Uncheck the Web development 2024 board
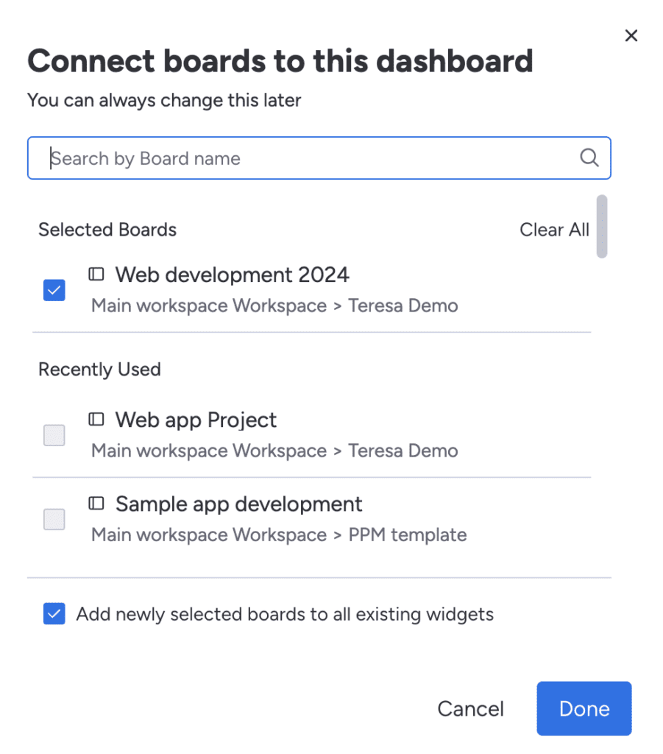The width and height of the screenshot is (663, 754). 54,290
